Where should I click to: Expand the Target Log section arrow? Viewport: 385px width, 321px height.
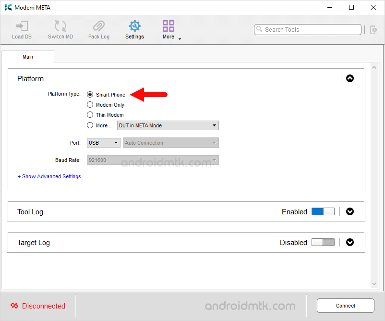coord(350,243)
